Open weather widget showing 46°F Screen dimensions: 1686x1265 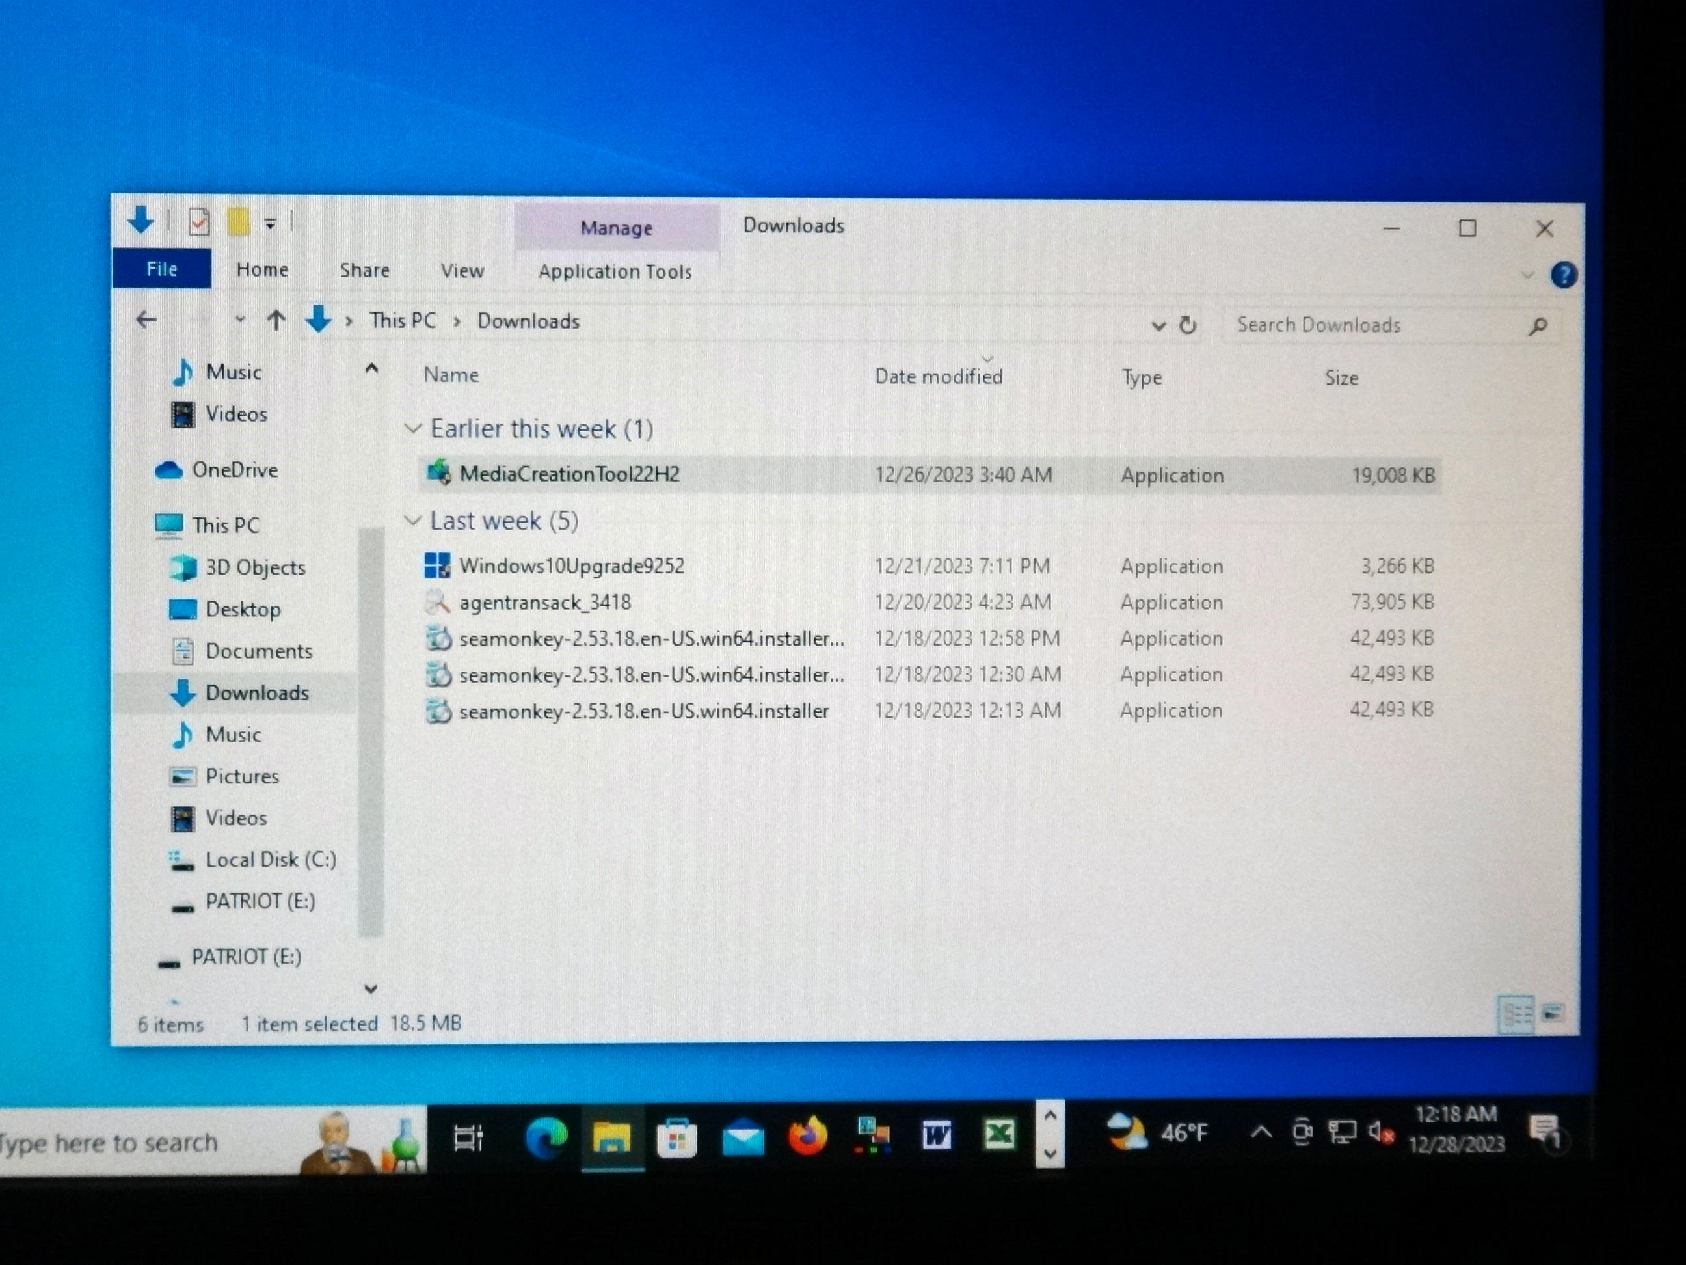[1158, 1132]
